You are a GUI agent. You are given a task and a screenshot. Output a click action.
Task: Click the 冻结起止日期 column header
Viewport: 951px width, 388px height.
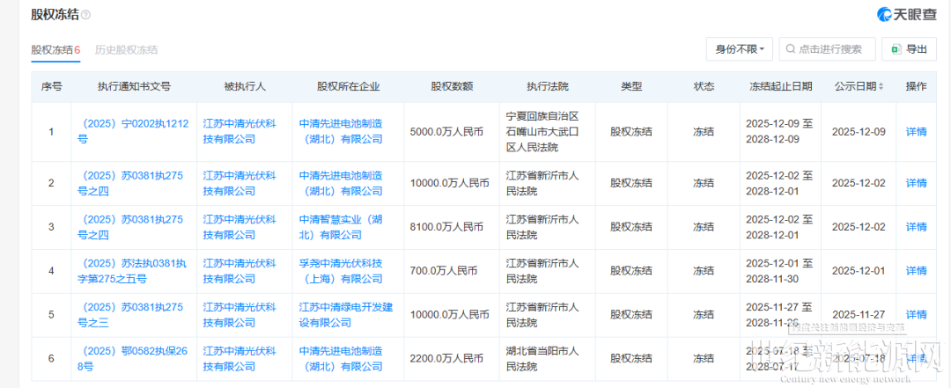780,86
